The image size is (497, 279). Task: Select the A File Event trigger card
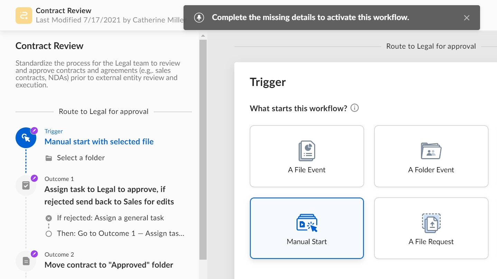click(307, 156)
